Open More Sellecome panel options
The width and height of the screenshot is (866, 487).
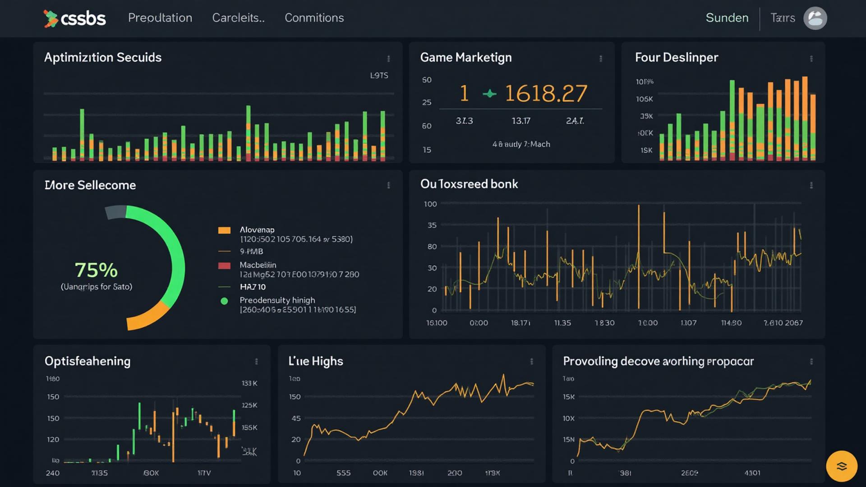388,185
